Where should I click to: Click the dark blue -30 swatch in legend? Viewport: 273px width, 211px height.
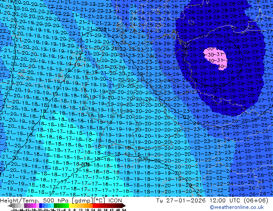pyautogui.click(x=40, y=206)
